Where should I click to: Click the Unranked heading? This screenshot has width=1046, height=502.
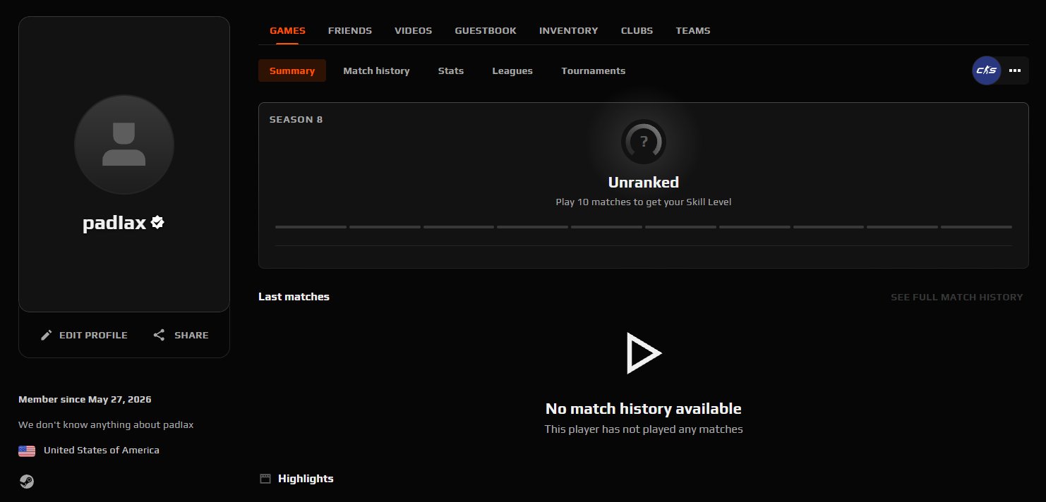(x=644, y=182)
